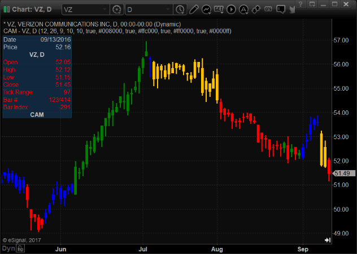
Task: Toggle the Dyn lock icon at bottom left
Action: tap(20, 248)
